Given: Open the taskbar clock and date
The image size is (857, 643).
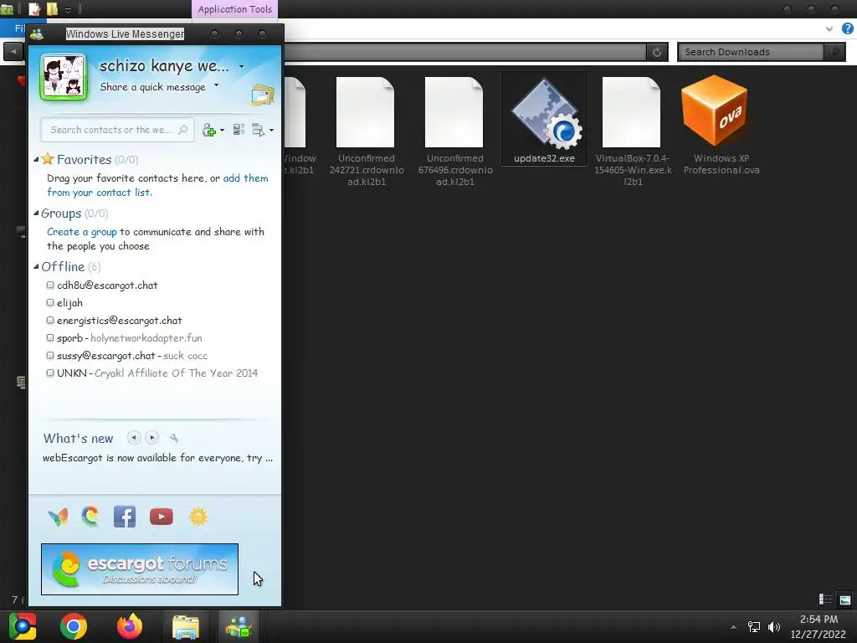Looking at the screenshot, I should (x=819, y=626).
